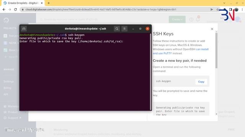The image size is (245, 137).
Task: Open the notifications bell icon
Action: pos(198,19)
